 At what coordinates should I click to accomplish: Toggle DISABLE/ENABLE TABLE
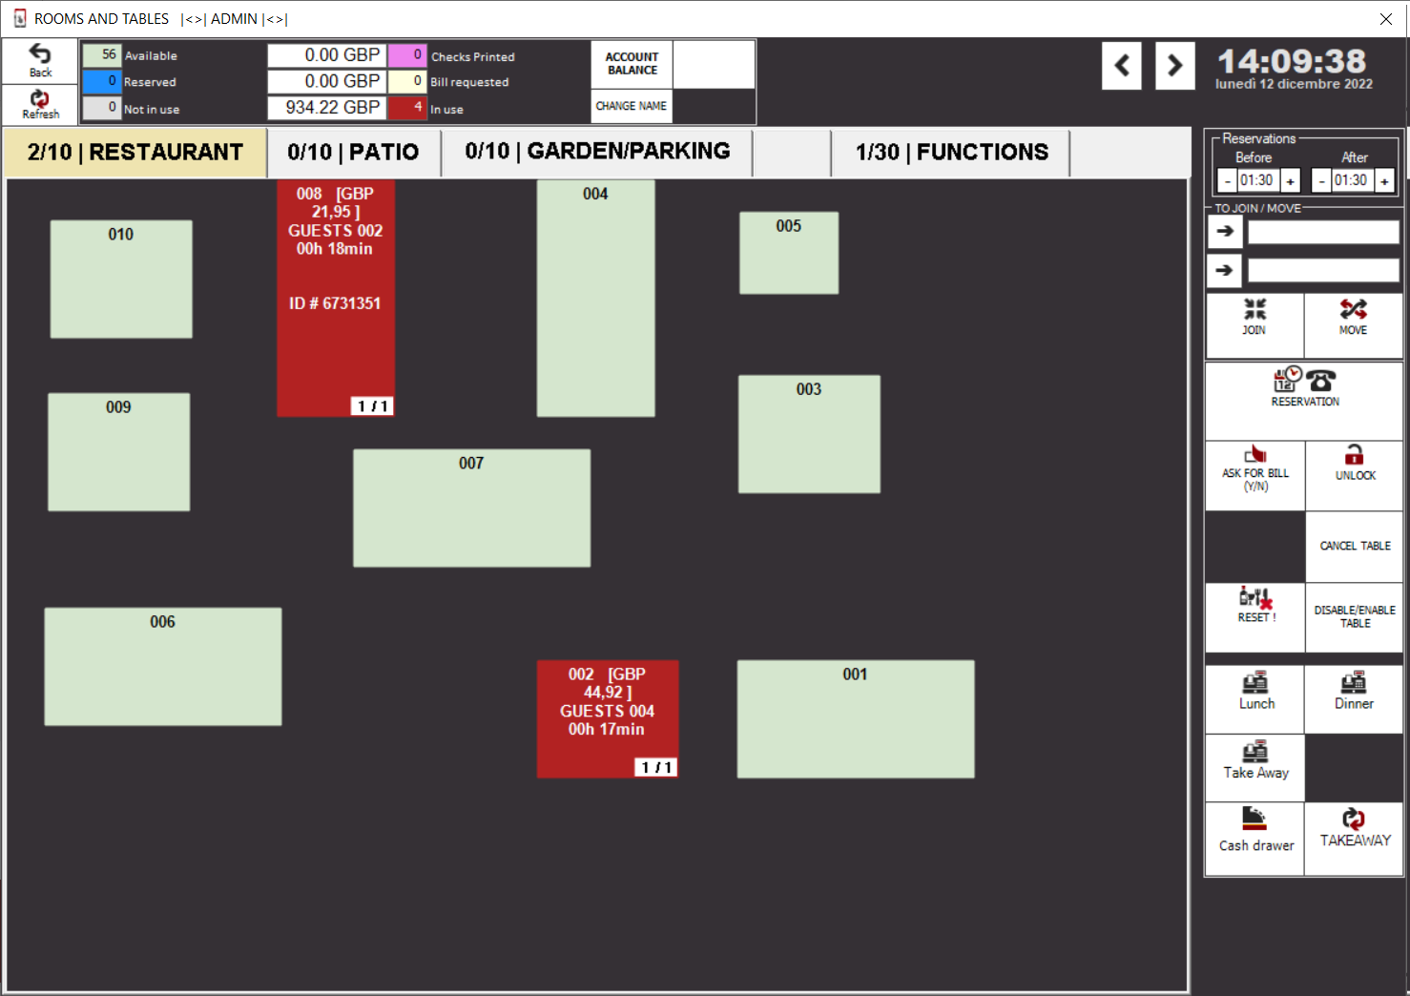1354,616
